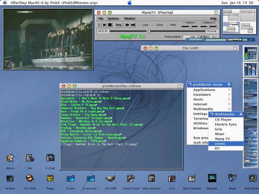Screen dimensions: 259x194
Task: Select xmms from the Multimedia menu
Action: (220, 143)
